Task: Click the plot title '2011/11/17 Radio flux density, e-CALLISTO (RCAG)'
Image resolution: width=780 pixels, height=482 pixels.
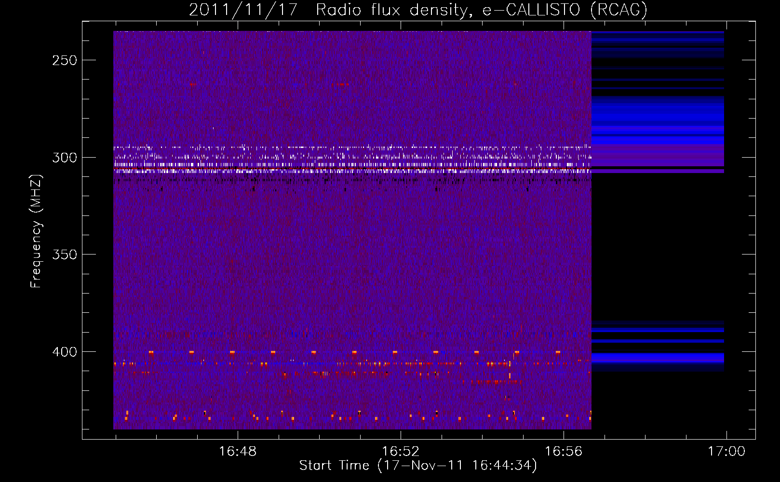Action: point(418,10)
